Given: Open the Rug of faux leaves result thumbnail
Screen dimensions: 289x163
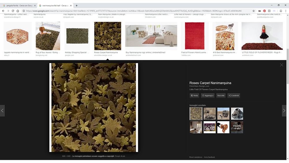Looking at the screenshot, I should [48, 36].
